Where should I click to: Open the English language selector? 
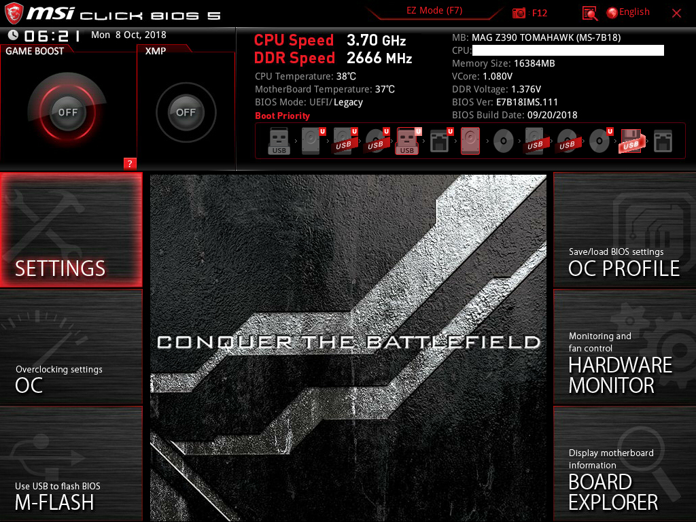click(627, 12)
